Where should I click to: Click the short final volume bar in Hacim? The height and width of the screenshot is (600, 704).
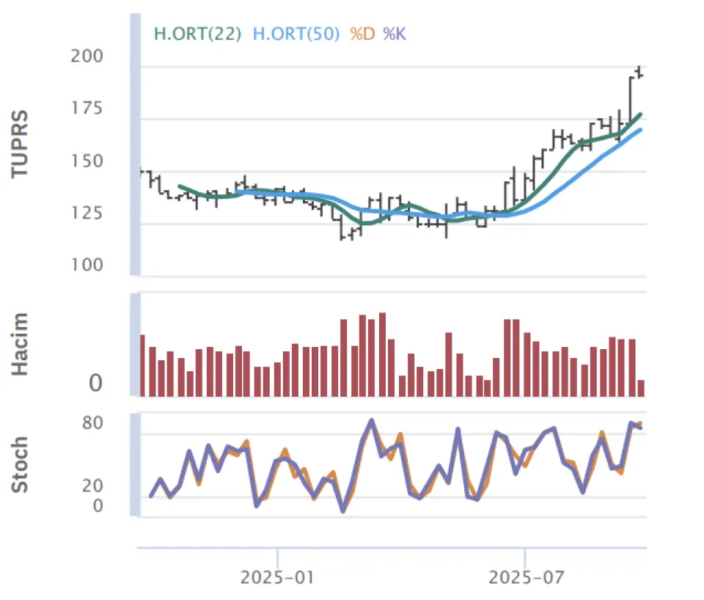pyautogui.click(x=641, y=389)
